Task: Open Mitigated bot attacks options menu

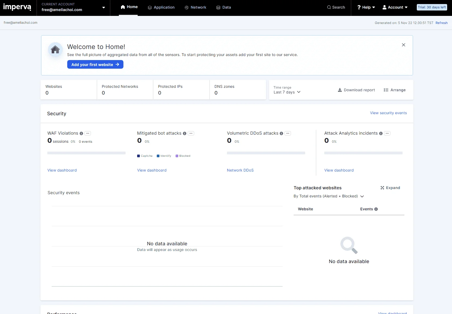Action: 191,133
